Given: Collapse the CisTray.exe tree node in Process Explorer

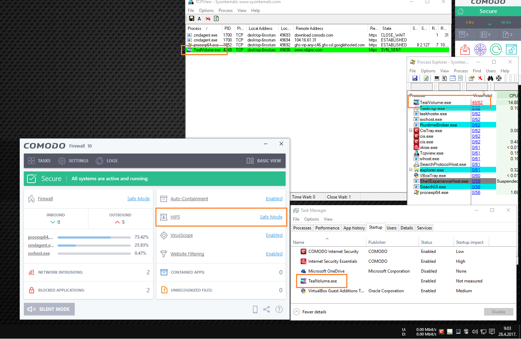Looking at the screenshot, I should coord(410,130).
